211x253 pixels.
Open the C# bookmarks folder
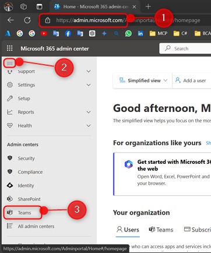[180, 33]
